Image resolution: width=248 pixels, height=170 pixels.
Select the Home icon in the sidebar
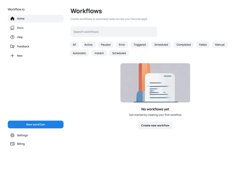coord(12,19)
